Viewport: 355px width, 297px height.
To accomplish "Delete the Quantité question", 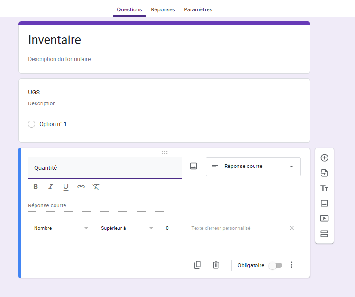I will point(216,265).
